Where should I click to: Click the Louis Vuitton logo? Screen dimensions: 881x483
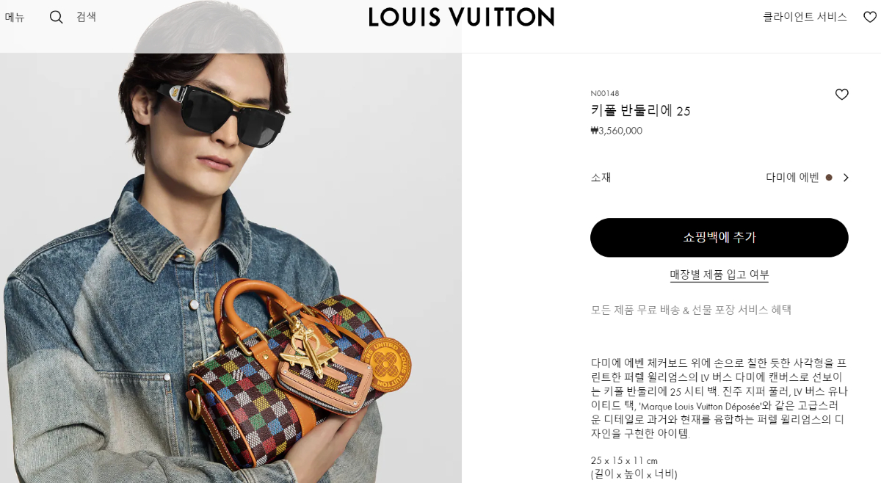tap(461, 17)
